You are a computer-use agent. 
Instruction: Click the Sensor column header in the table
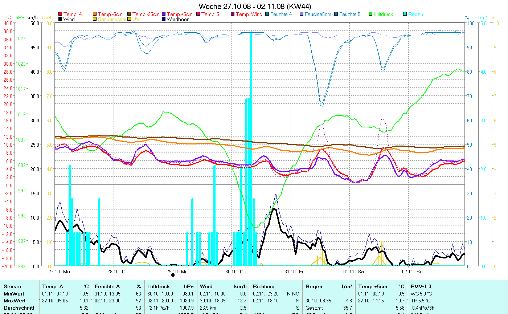12,286
